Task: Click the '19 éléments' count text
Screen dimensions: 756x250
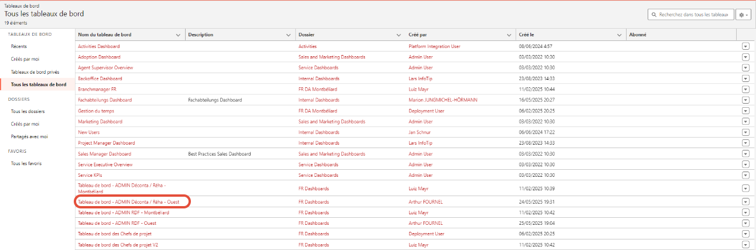Action: [15, 23]
